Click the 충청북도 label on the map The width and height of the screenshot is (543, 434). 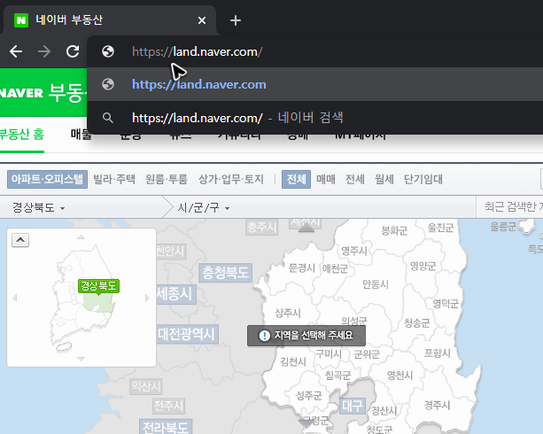tap(226, 273)
